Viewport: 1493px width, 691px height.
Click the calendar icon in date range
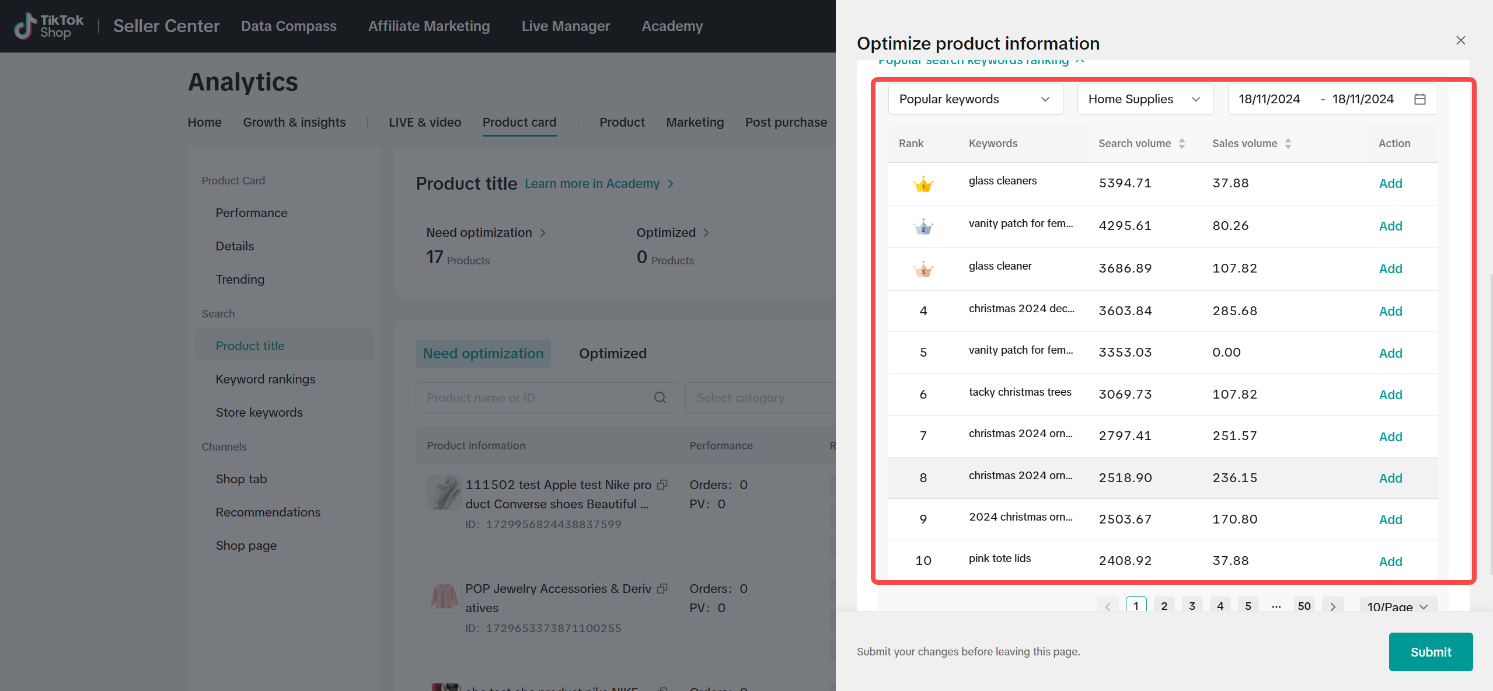1420,99
